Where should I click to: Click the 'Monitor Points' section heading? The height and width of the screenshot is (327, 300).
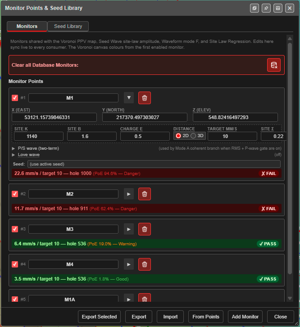pos(26,81)
